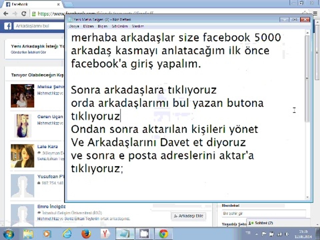Click the TR language indicator

[248, 233]
